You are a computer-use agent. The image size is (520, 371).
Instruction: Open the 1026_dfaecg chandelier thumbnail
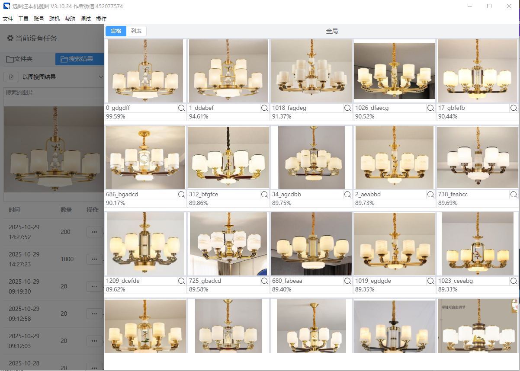(x=394, y=71)
